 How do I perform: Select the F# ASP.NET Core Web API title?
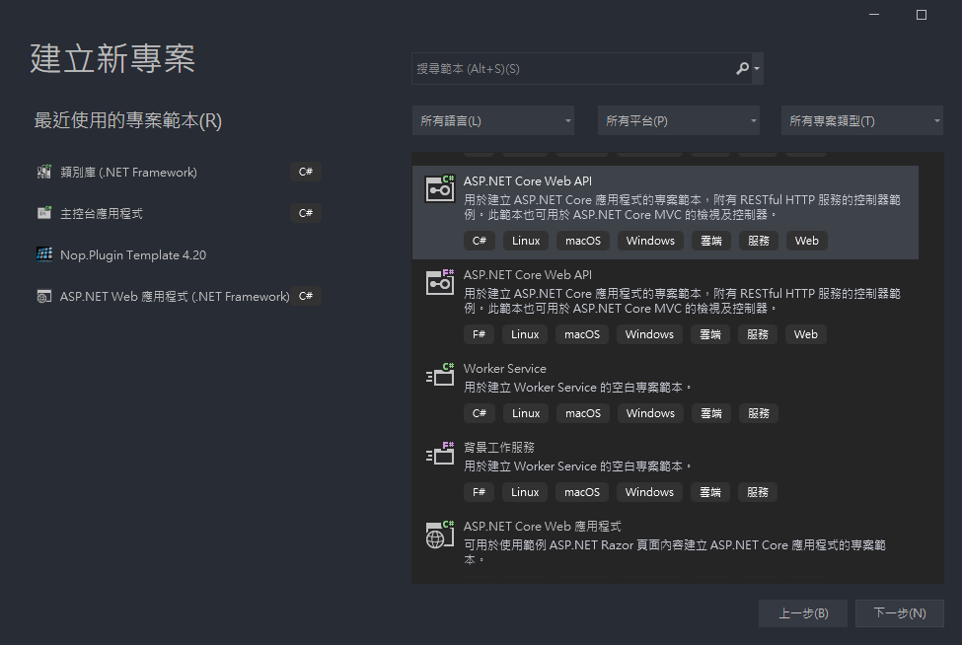528,275
